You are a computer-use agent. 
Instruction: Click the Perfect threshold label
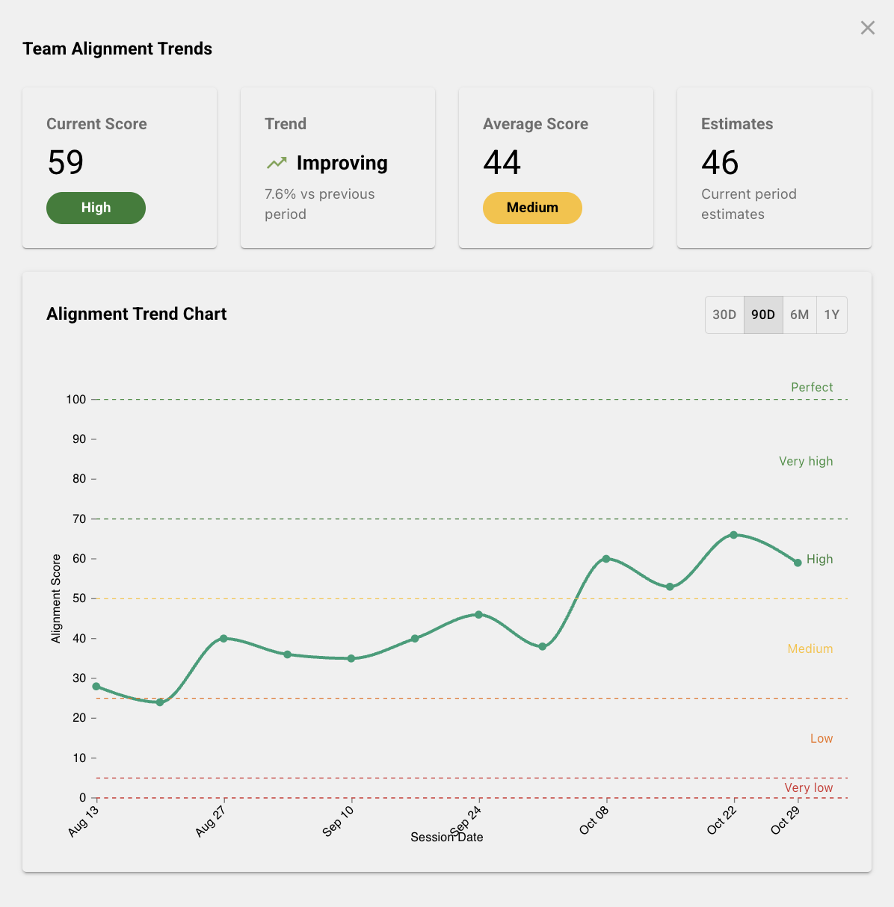point(812,387)
